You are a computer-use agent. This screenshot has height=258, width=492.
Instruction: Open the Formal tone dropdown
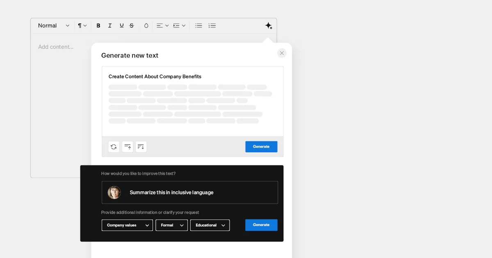point(171,225)
